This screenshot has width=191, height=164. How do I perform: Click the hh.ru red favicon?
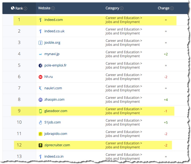click(x=40, y=77)
